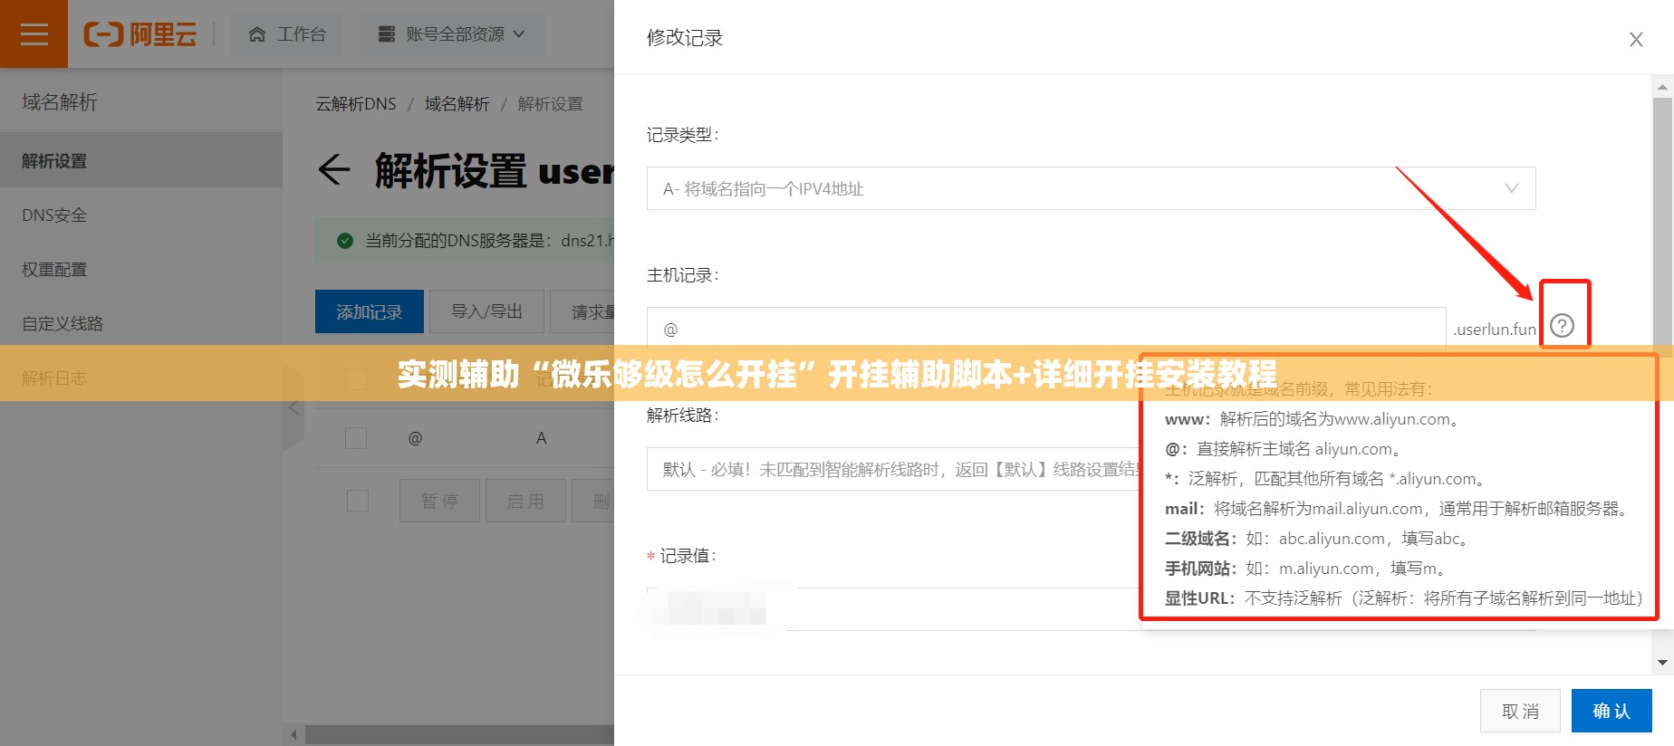Go back with the left arrow icon

[x=334, y=170]
